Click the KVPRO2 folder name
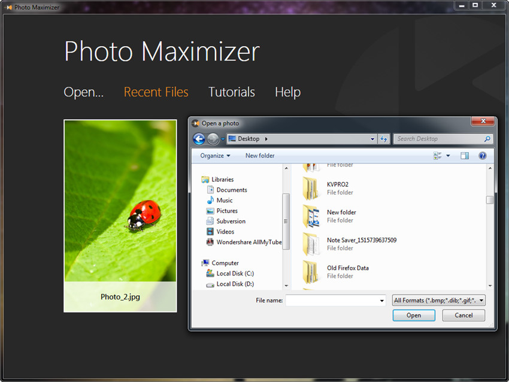509x382 pixels. 338,184
